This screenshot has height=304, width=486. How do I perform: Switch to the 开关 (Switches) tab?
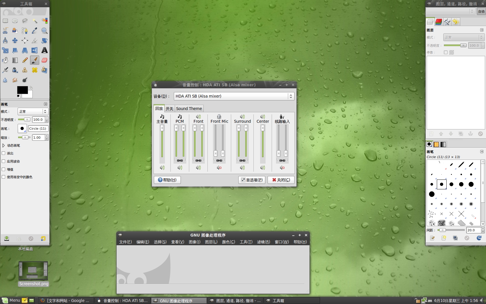click(169, 109)
